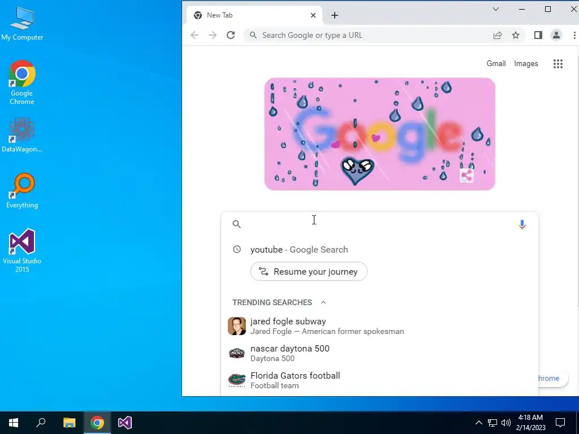Viewport: 579px width, 434px height.
Task: Open the Gmail link
Action: coord(496,63)
